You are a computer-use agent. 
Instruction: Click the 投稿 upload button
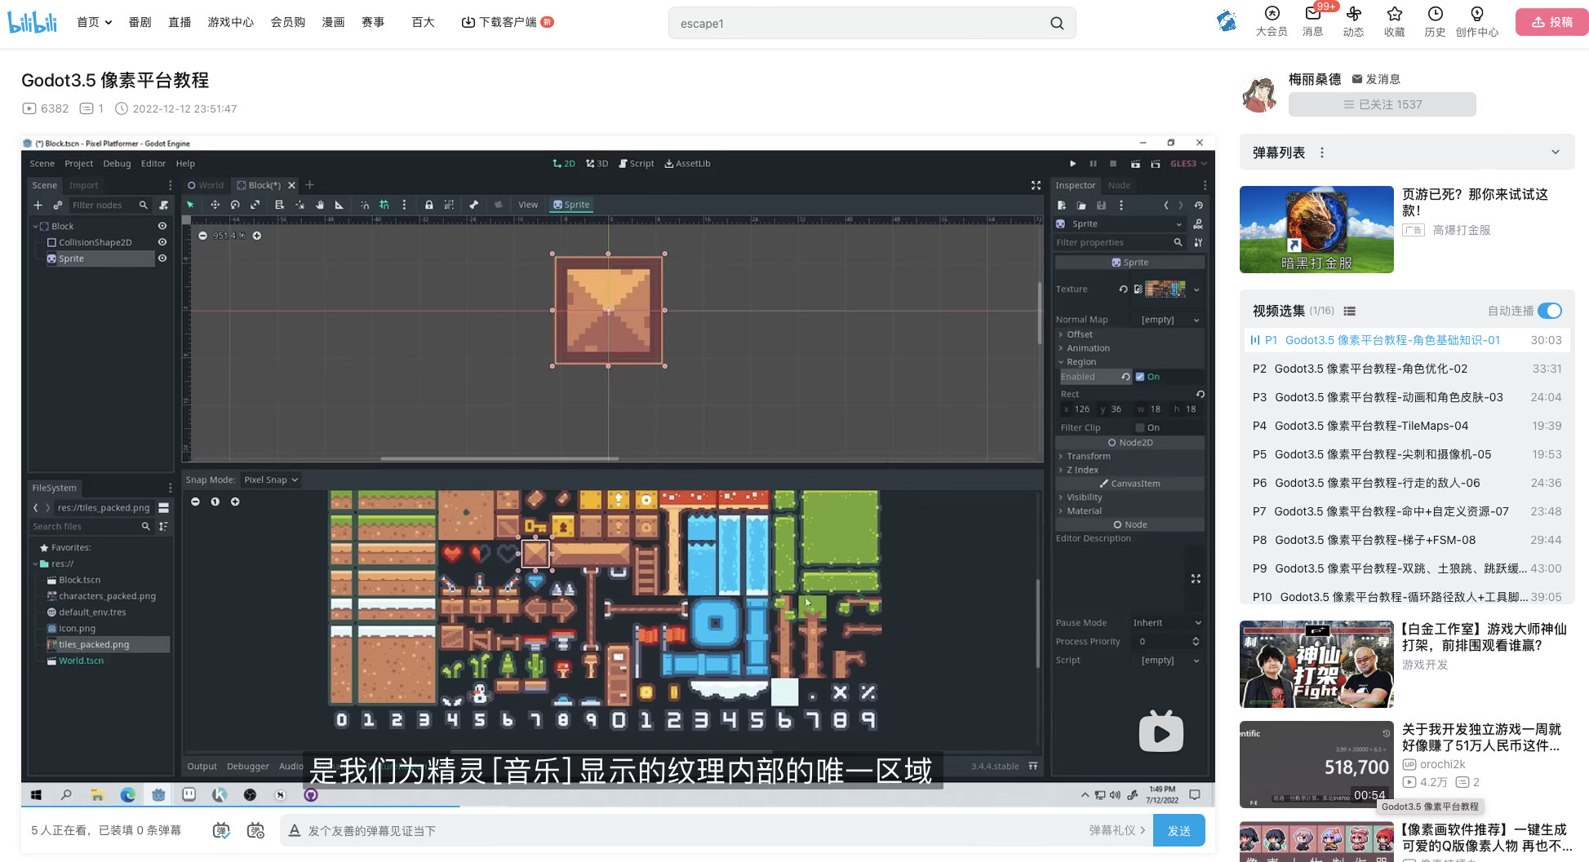pos(1551,22)
